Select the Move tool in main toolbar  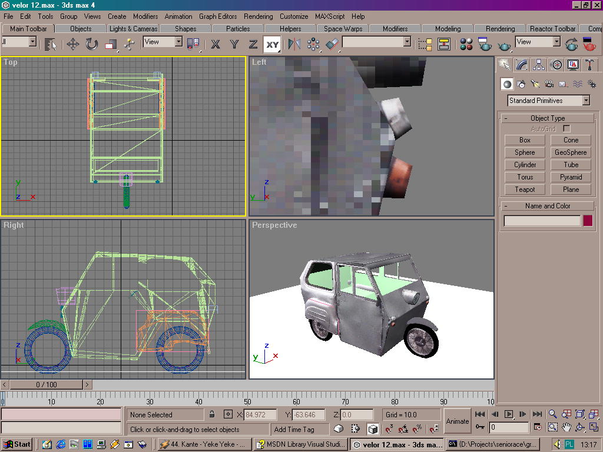click(x=73, y=44)
